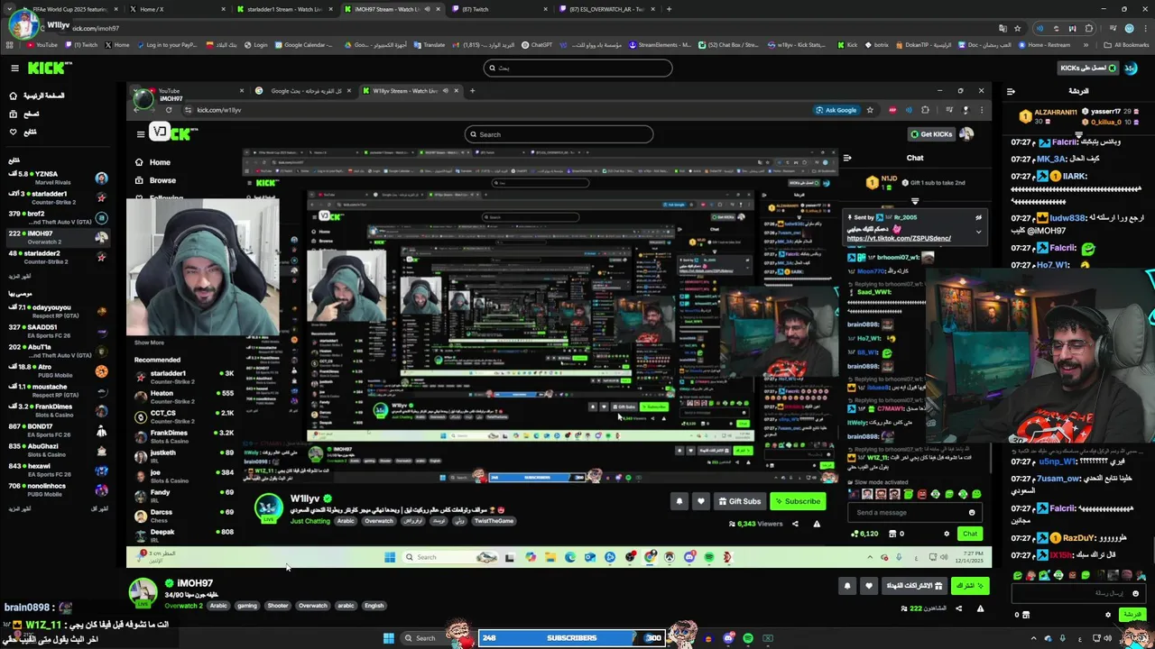
Task: Click the Gift Subs button under stream
Action: (x=915, y=586)
